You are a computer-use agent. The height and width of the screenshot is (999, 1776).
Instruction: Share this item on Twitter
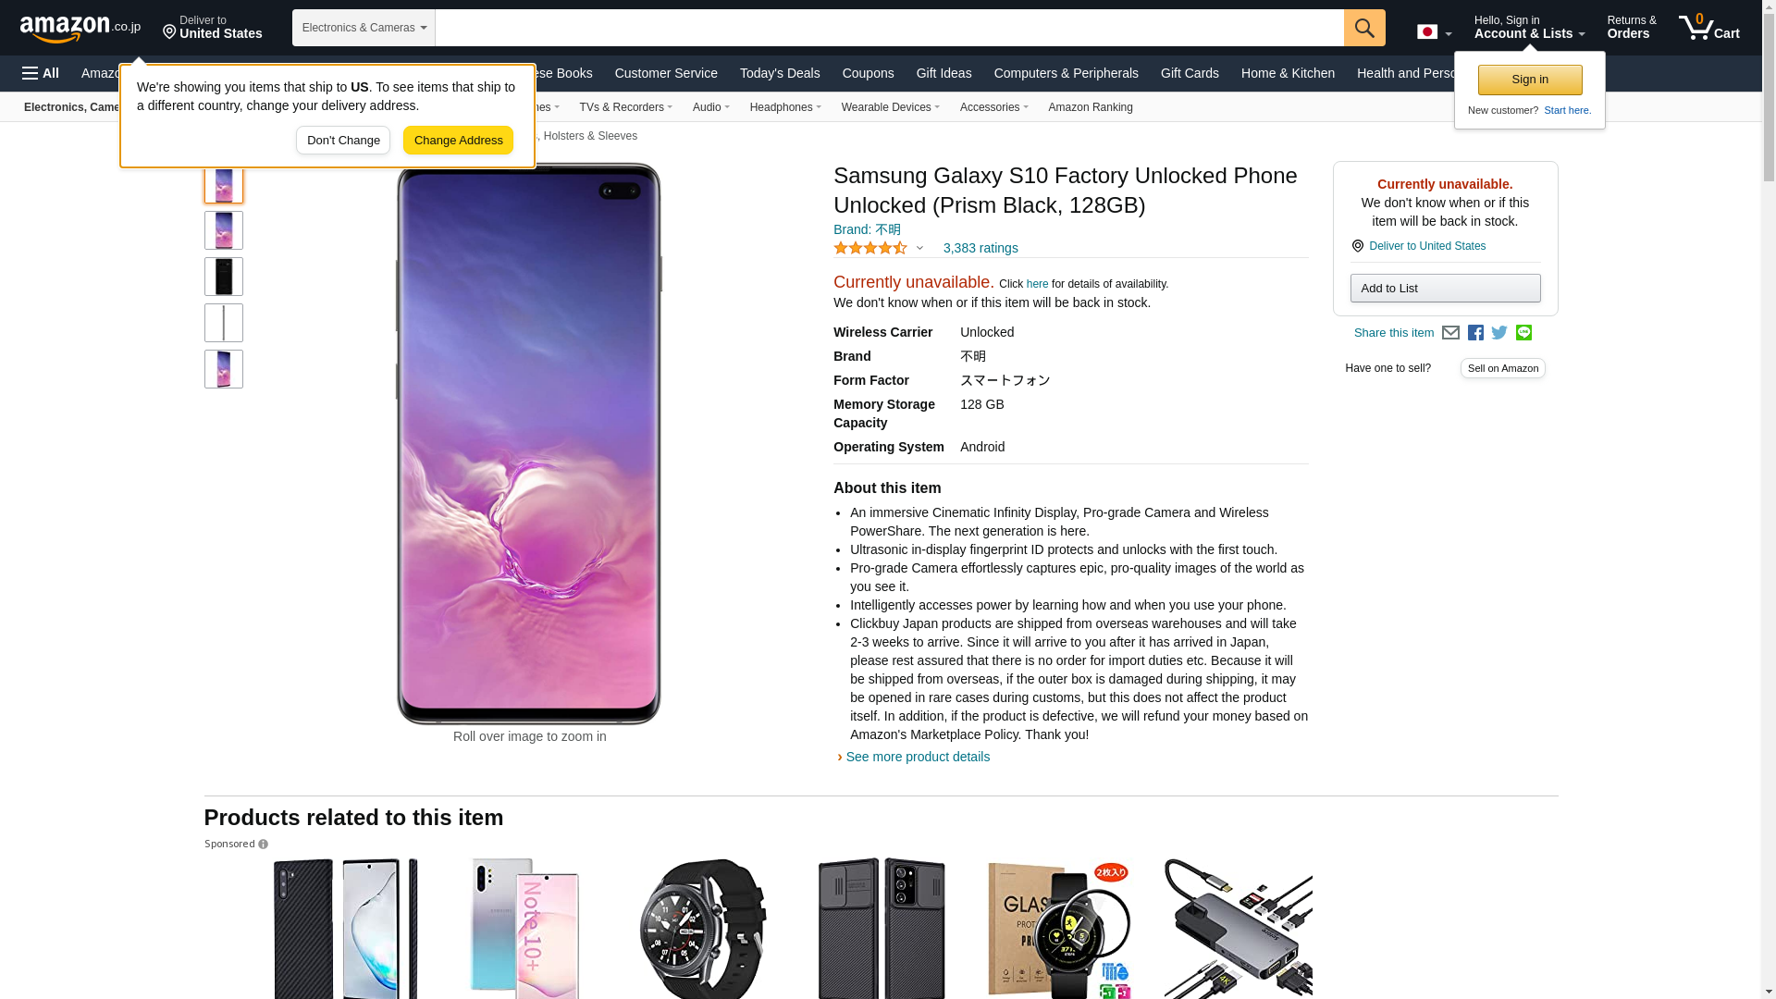pyautogui.click(x=1499, y=333)
